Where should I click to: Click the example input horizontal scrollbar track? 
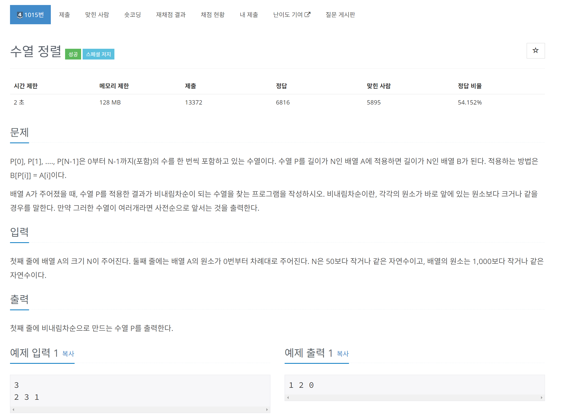coord(140,409)
